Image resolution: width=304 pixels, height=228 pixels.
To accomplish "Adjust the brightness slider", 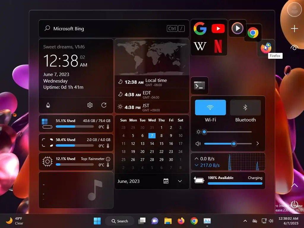I will click(228, 132).
